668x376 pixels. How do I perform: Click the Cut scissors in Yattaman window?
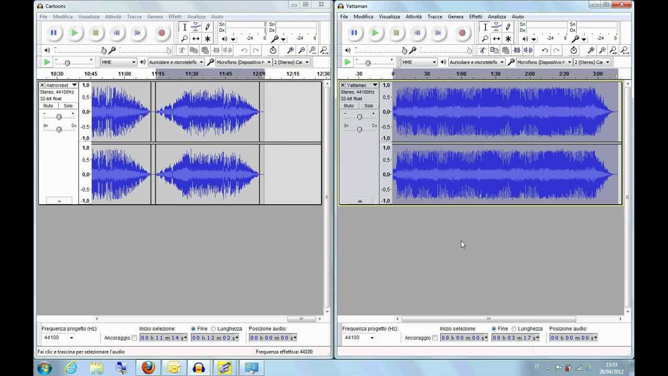pyautogui.click(x=482, y=50)
